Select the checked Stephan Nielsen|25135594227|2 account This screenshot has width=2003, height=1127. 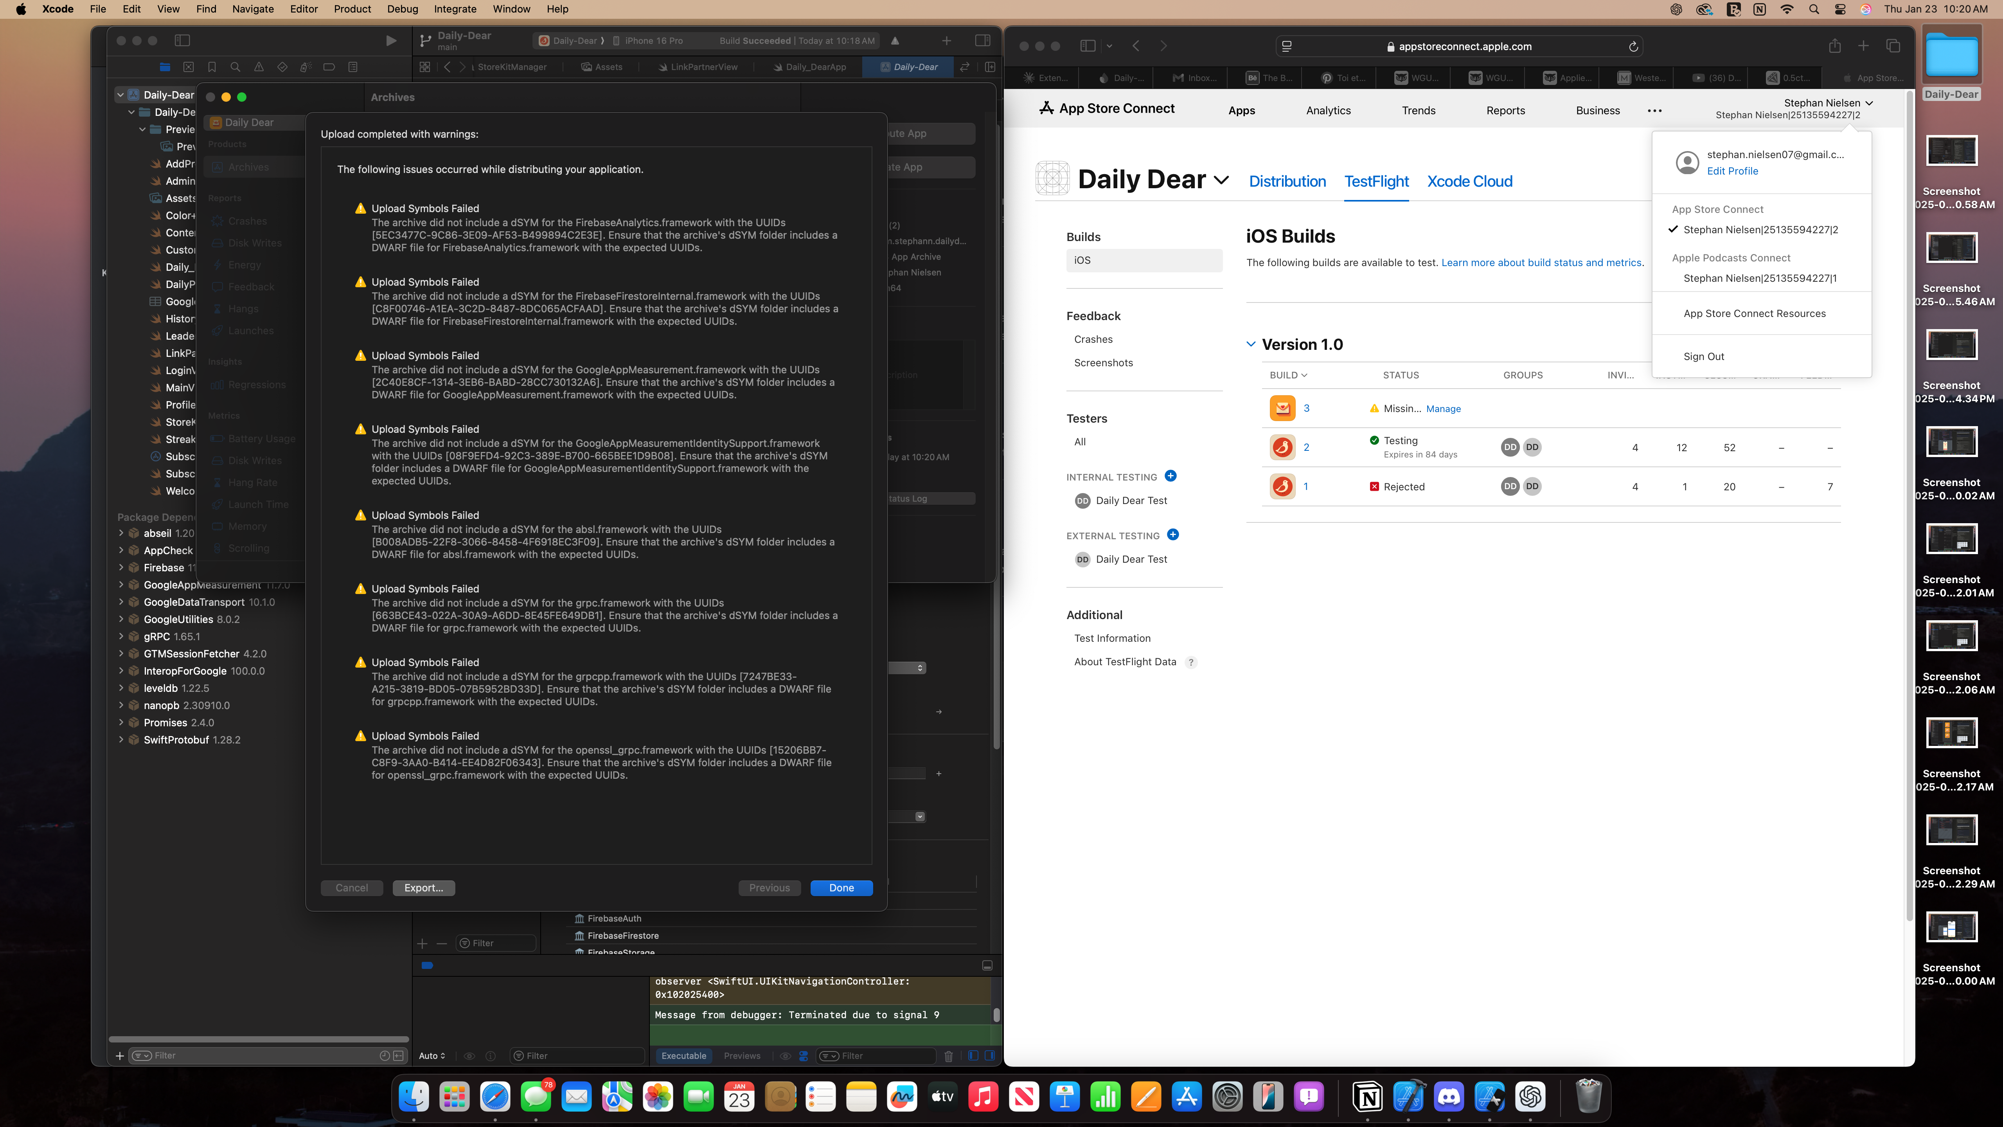point(1760,229)
